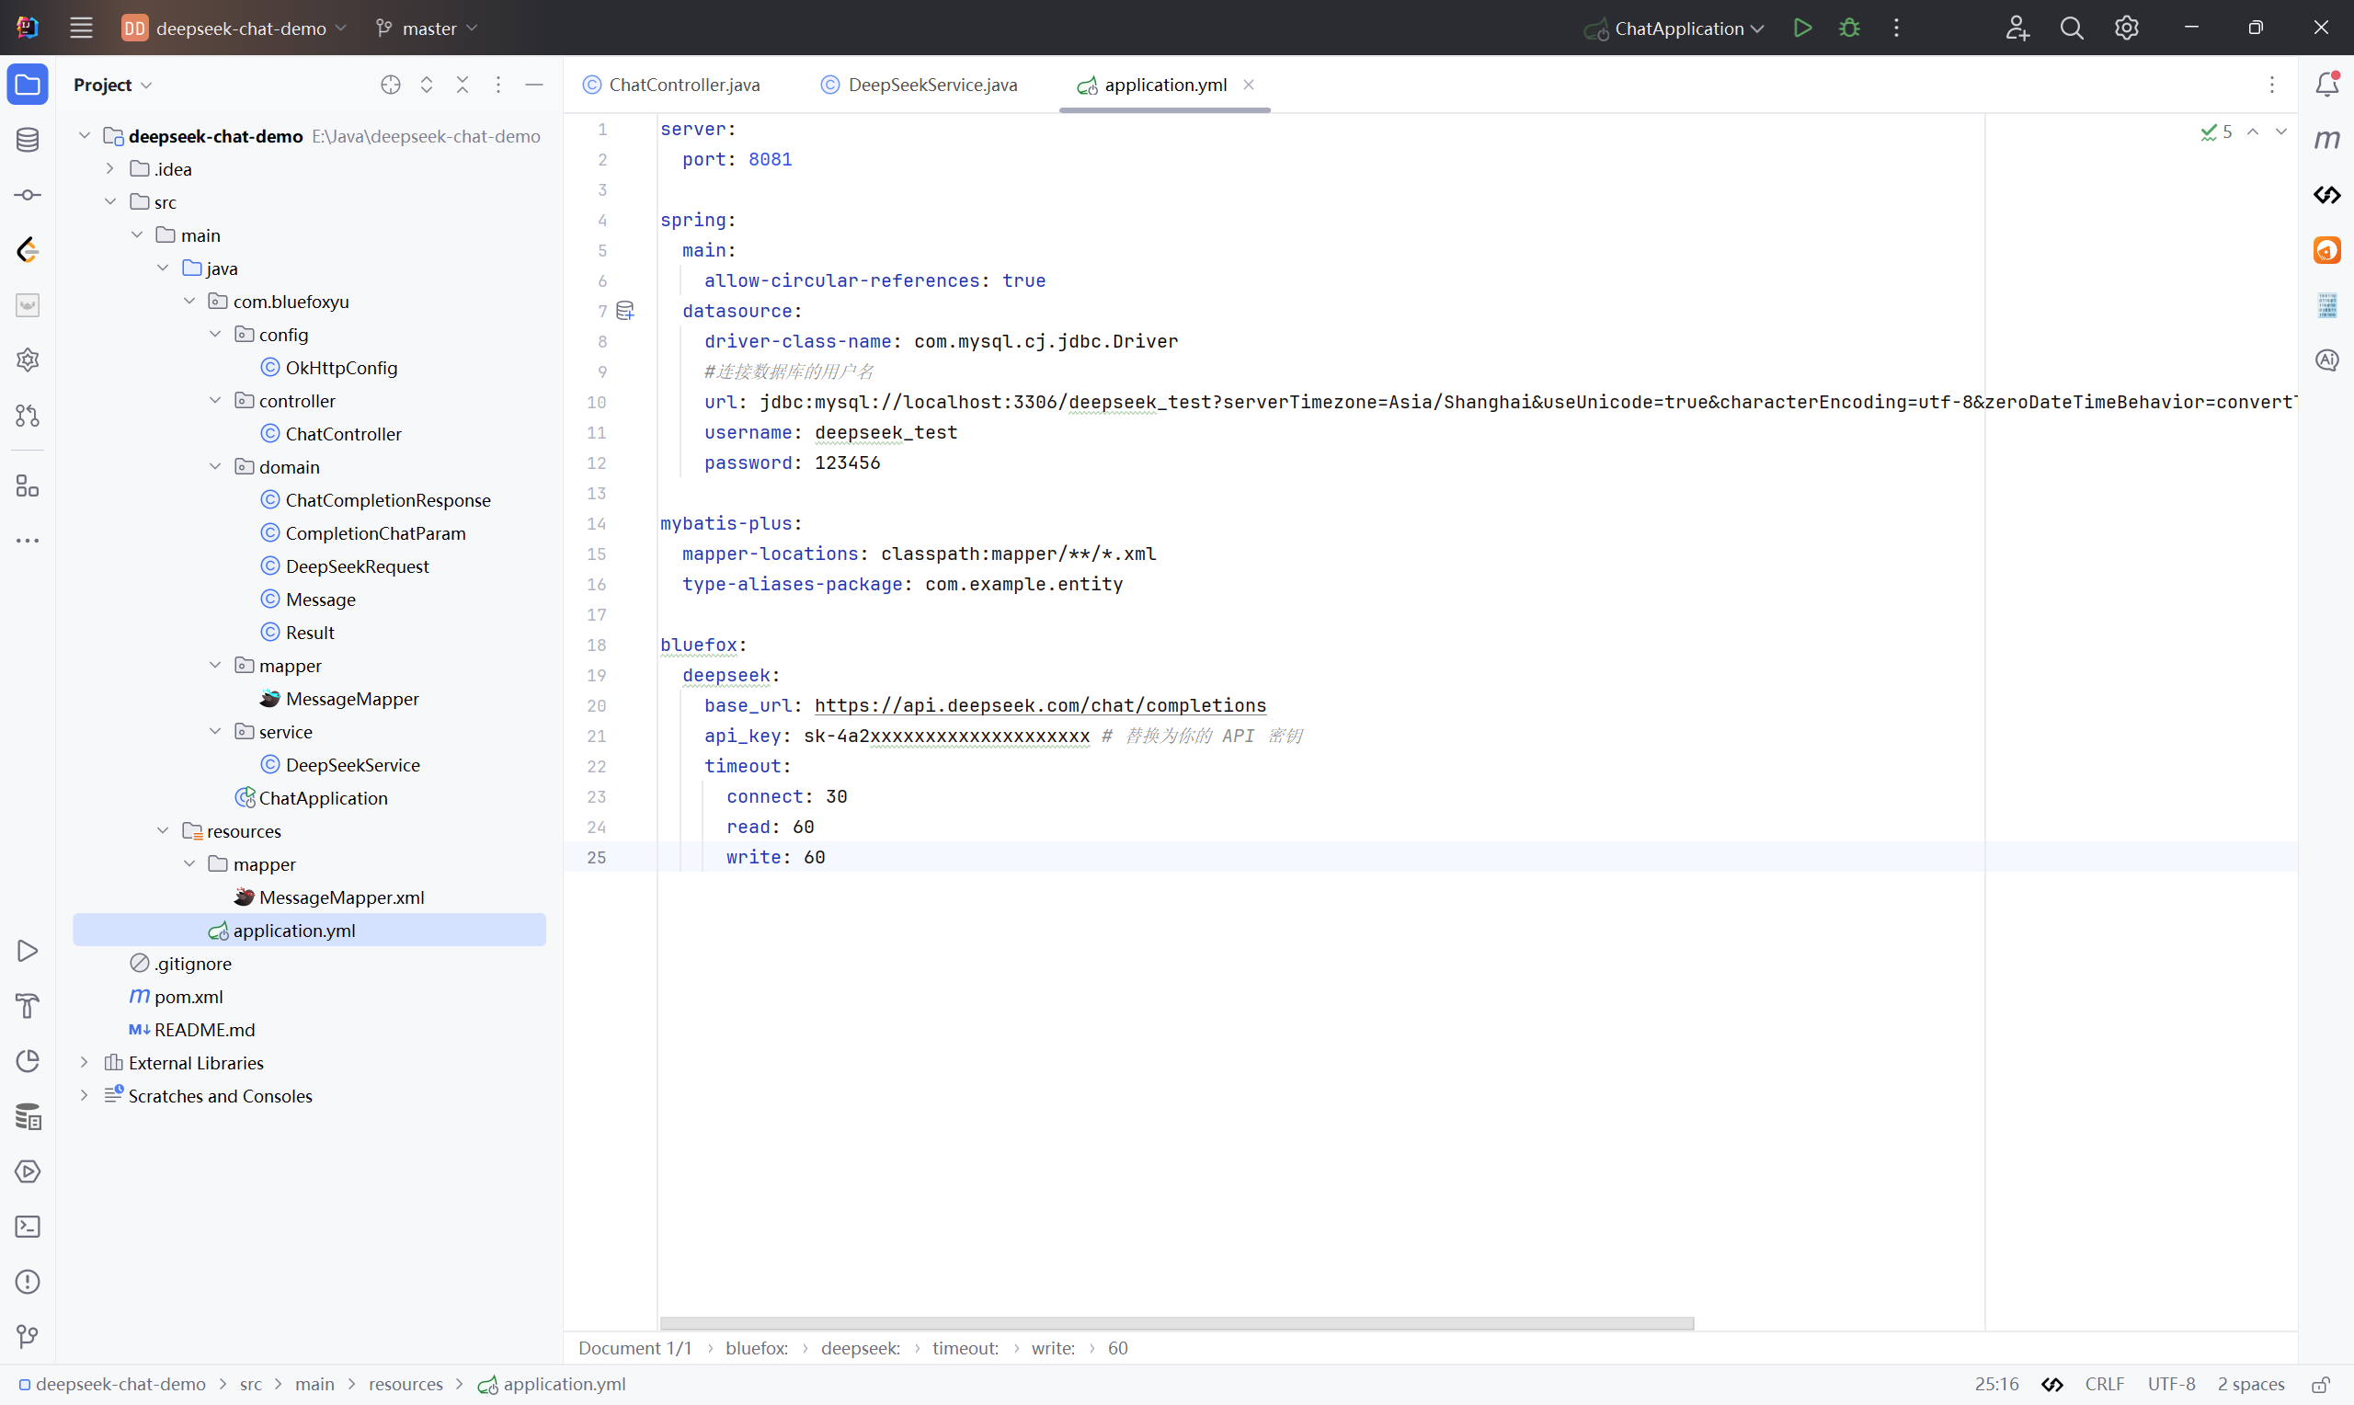Screen dimensions: 2354x1405
Task: Start debugging with the bug icon
Action: (1848, 29)
